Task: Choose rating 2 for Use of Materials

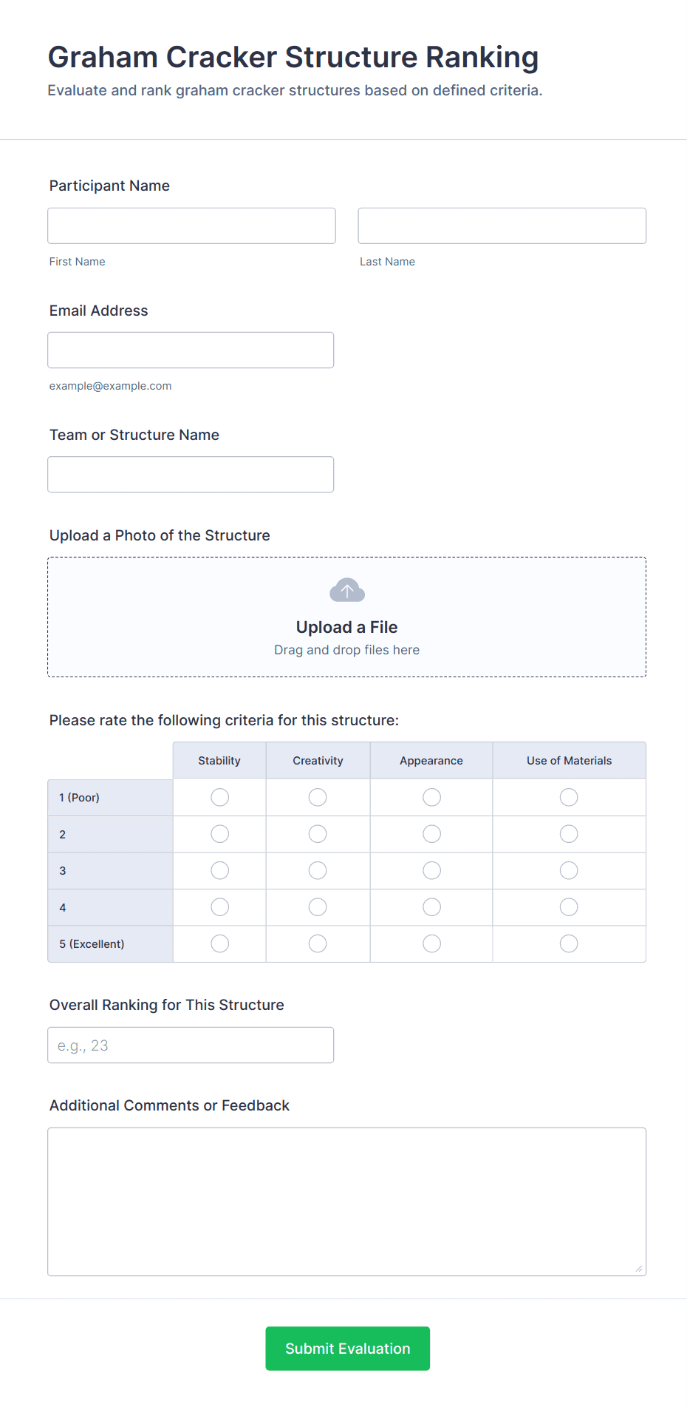Action: 569,834
